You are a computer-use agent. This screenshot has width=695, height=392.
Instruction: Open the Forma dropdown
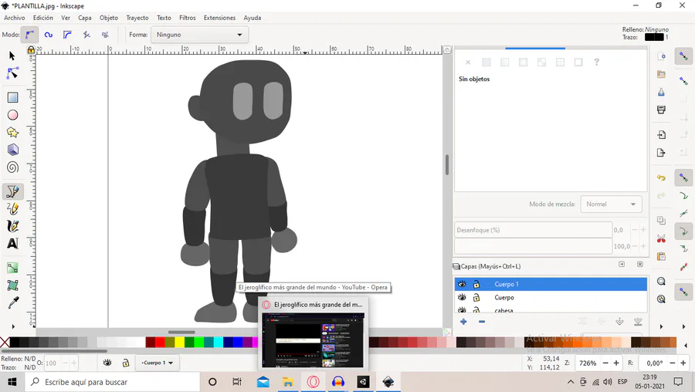[x=198, y=35]
